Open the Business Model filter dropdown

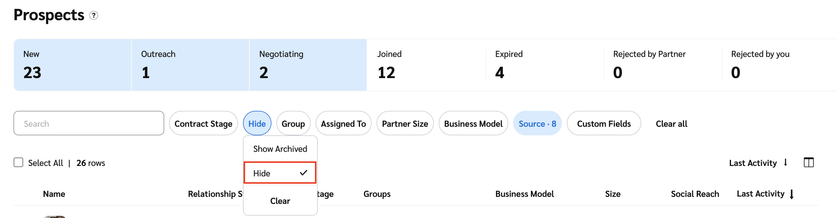point(473,123)
